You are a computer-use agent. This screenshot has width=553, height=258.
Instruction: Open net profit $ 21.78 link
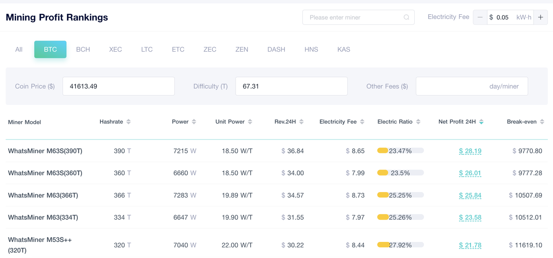click(x=470, y=245)
